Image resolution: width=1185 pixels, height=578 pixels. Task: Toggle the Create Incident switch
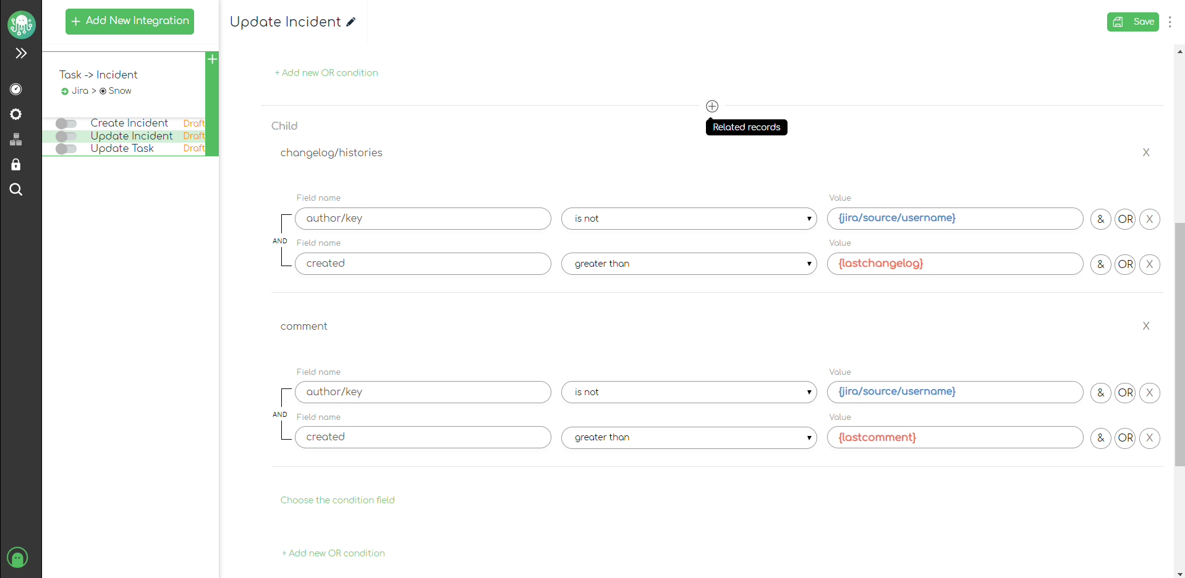[x=66, y=124]
